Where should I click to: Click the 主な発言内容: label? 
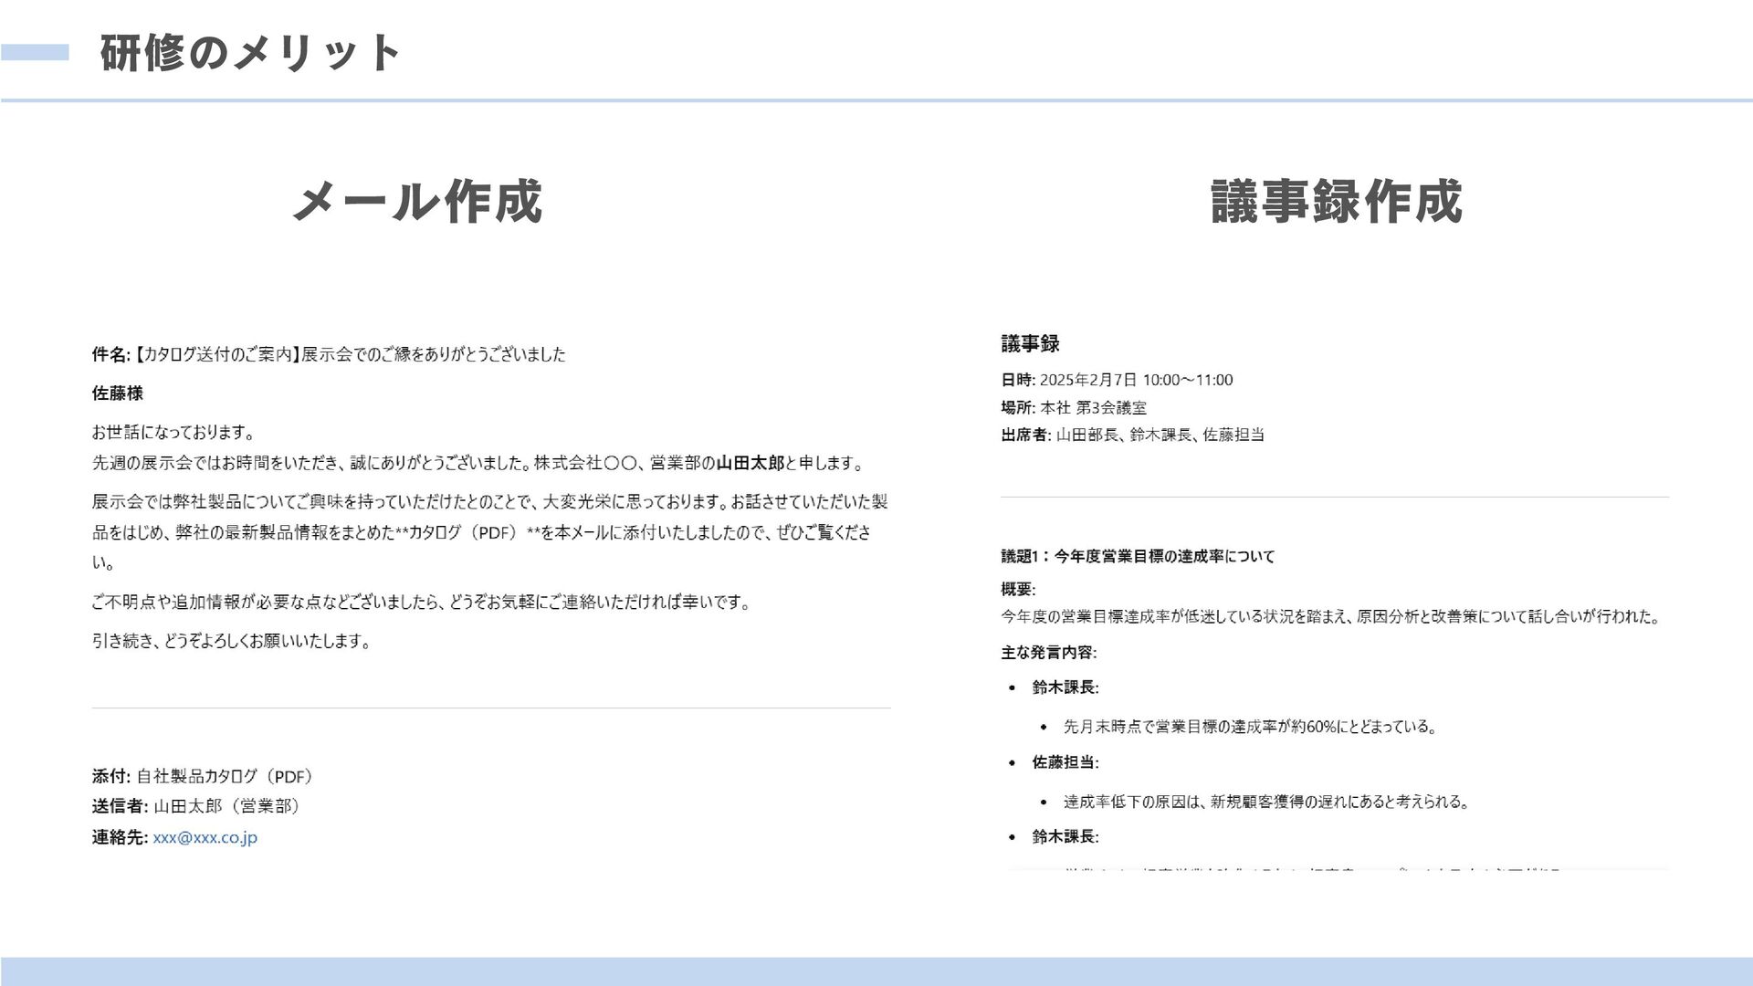1049,653
